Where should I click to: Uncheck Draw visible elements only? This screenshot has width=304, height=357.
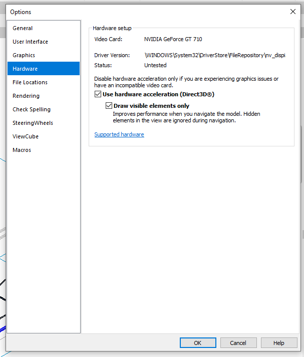(109, 106)
